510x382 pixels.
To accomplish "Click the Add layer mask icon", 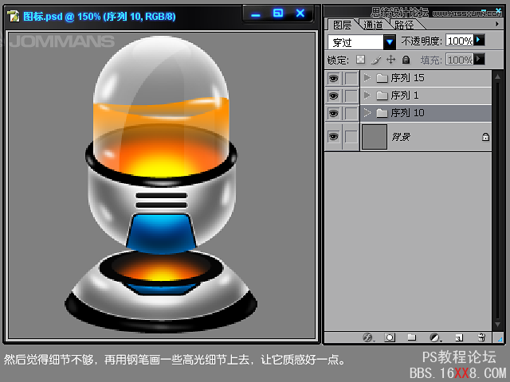I will 390,337.
